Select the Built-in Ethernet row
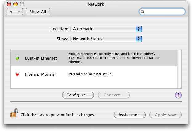192x131 pixels. click(94, 58)
